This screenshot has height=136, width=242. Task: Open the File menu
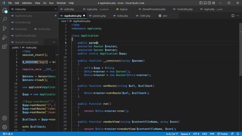tap(10, 3)
